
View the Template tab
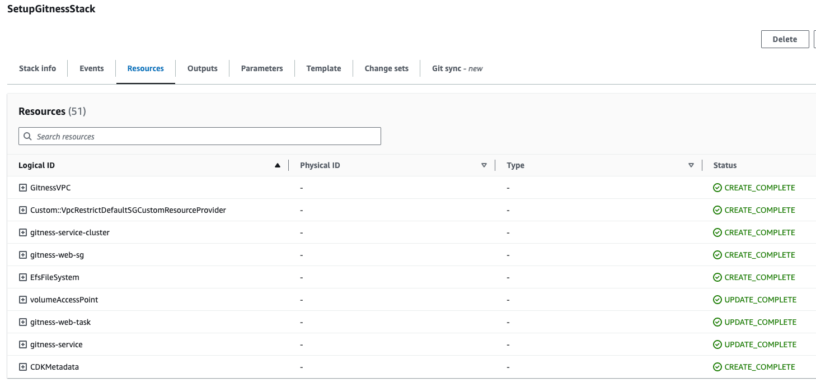click(323, 68)
